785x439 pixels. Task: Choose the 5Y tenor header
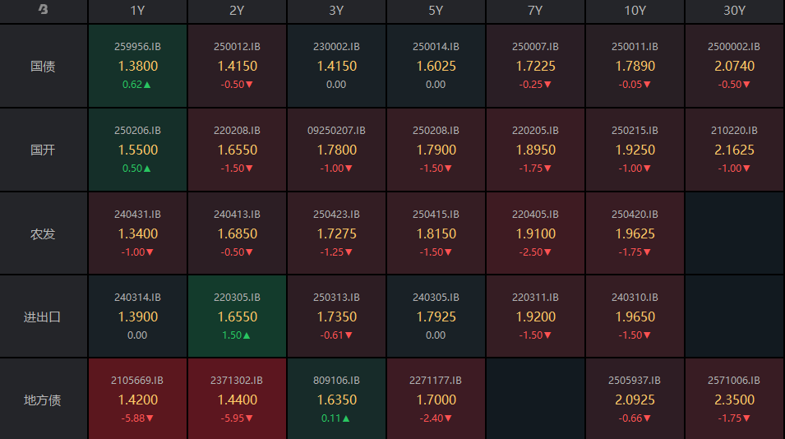tap(436, 11)
